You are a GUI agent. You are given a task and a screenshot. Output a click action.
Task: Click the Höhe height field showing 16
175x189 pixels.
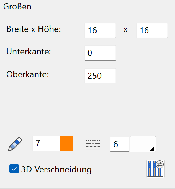tap(152, 30)
